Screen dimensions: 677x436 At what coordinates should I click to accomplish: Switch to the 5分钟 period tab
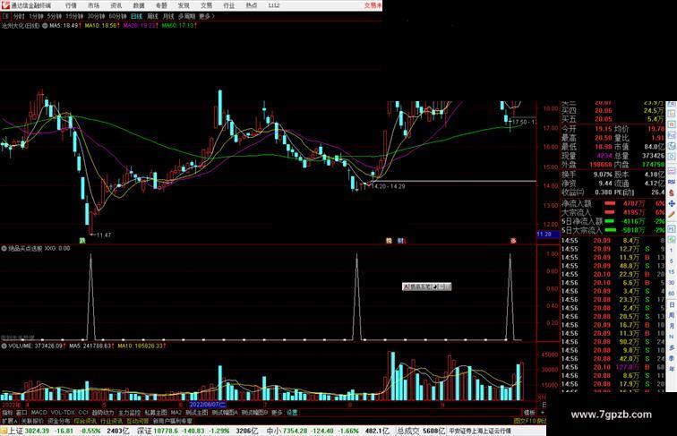(55, 16)
